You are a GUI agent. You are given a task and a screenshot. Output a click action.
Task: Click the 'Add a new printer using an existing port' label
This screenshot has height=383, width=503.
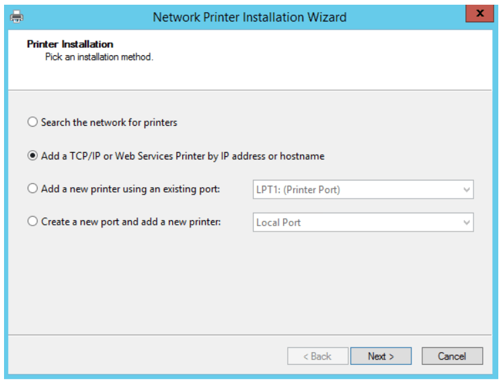pyautogui.click(x=130, y=189)
